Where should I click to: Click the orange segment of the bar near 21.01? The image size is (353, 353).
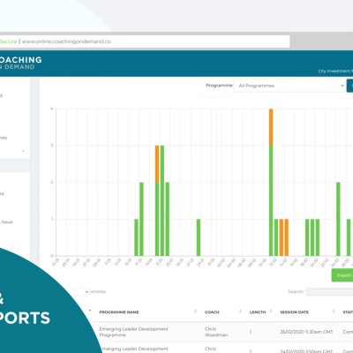[x=157, y=164]
